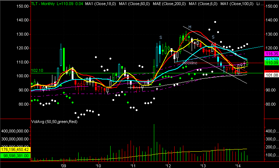This screenshot has height=168, width=279.
Task: Click the '09 year label on time axis
Action: click(x=64, y=166)
